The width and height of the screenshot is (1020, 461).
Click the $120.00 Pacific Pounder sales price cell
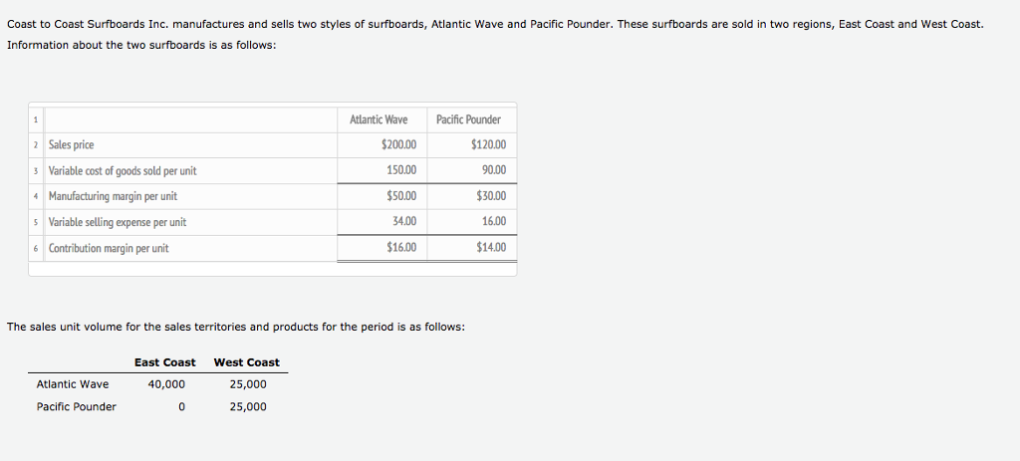(x=488, y=145)
